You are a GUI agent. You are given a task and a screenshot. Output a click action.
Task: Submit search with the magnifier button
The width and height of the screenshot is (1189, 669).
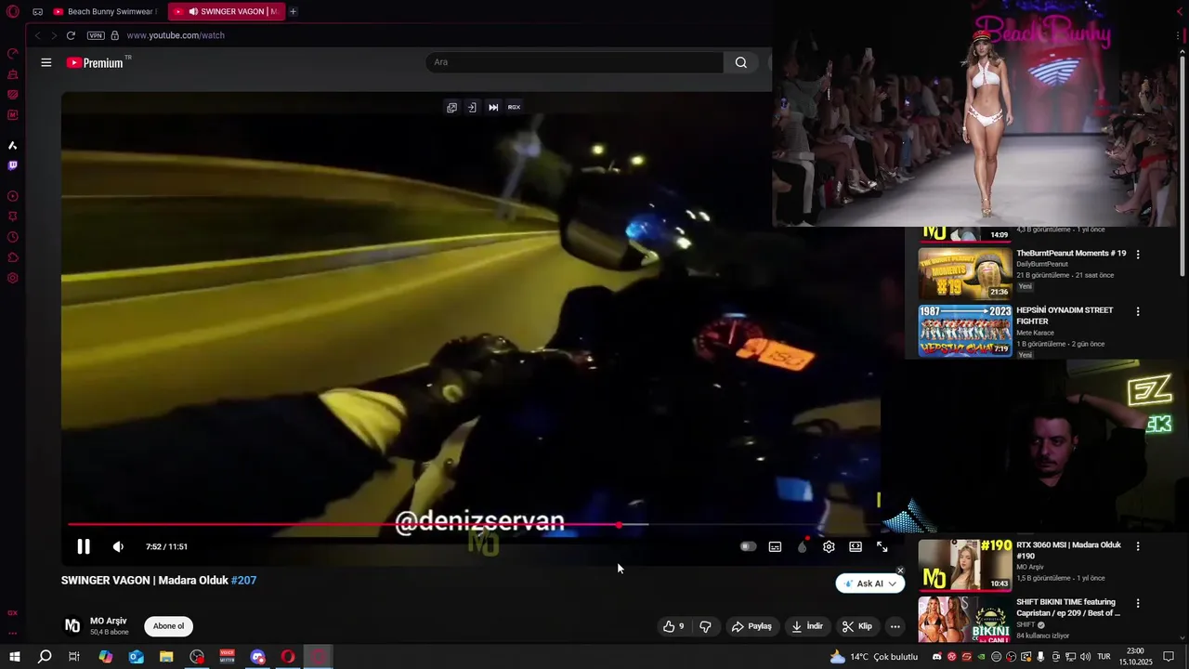pos(740,62)
